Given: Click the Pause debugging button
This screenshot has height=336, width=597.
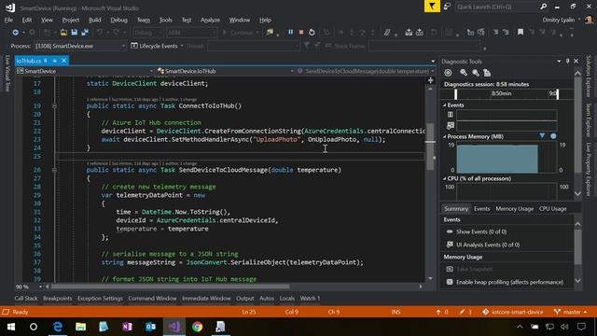Looking at the screenshot, I should pos(290,33).
